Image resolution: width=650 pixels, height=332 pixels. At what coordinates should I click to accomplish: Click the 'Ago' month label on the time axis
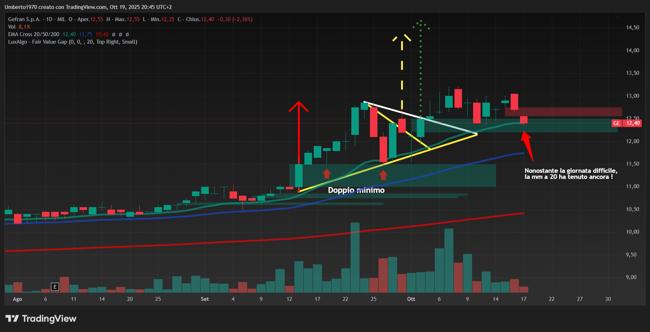tap(17, 299)
